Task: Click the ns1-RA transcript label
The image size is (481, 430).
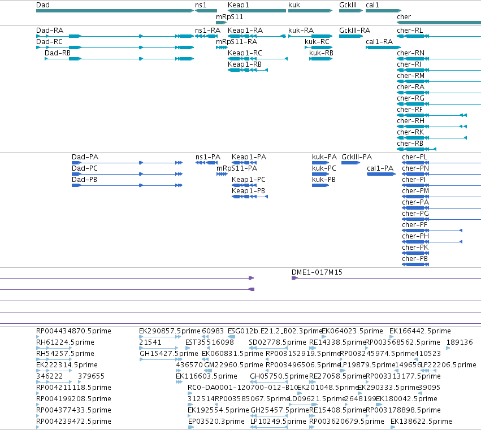Action: (207, 31)
